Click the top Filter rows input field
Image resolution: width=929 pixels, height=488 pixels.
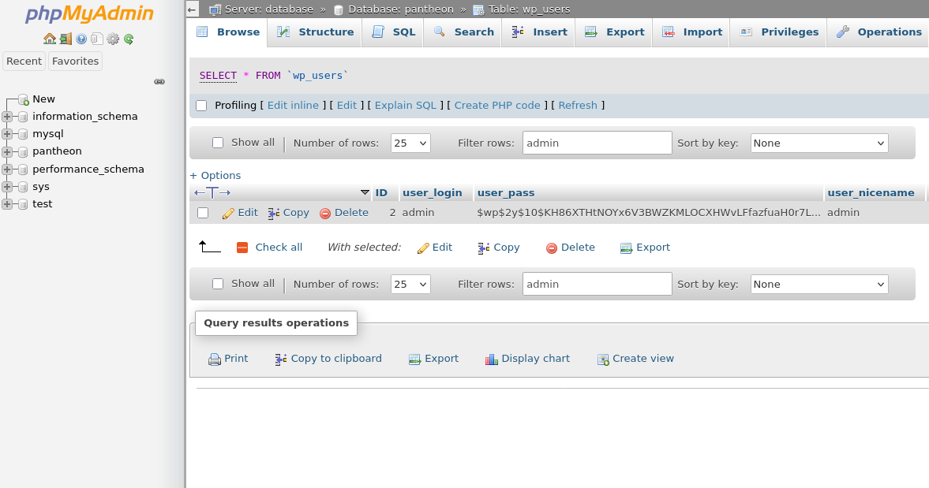tap(597, 143)
